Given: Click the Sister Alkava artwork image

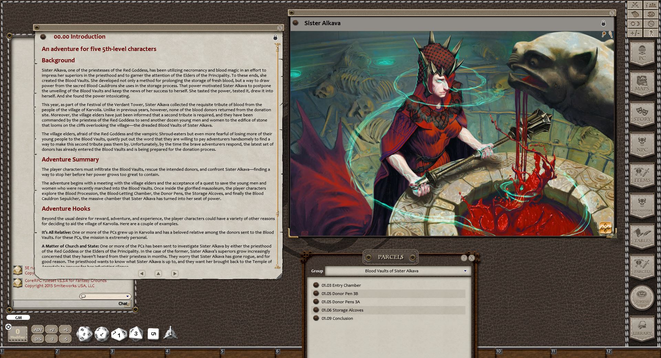Looking at the screenshot, I should (452, 134).
